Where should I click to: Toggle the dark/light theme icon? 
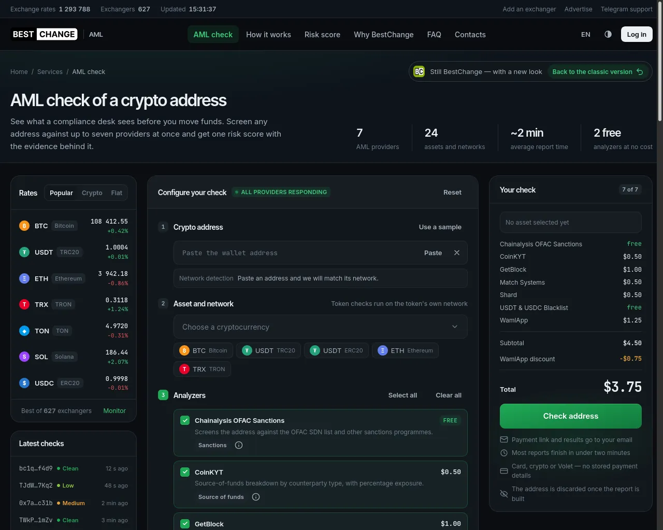(608, 34)
